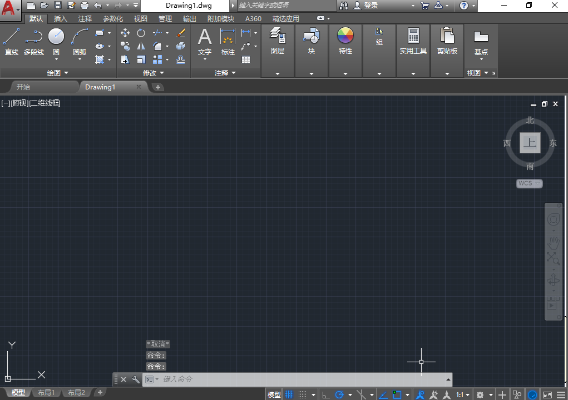
Task: Toggle ortho mode in the status bar
Action: tap(325, 394)
